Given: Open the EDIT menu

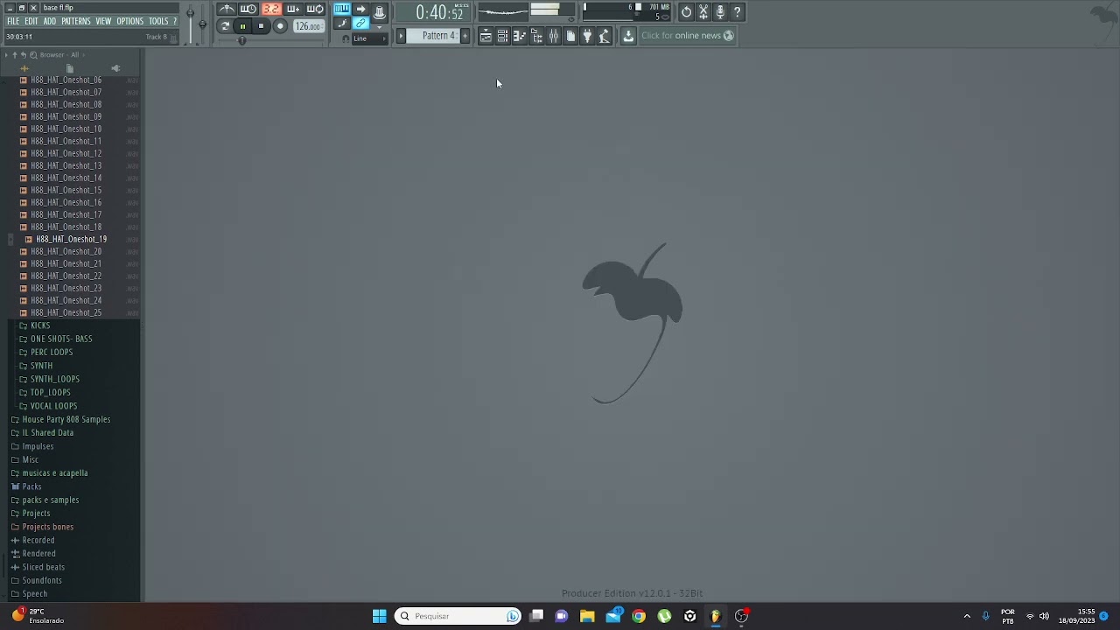Looking at the screenshot, I should coord(31,21).
